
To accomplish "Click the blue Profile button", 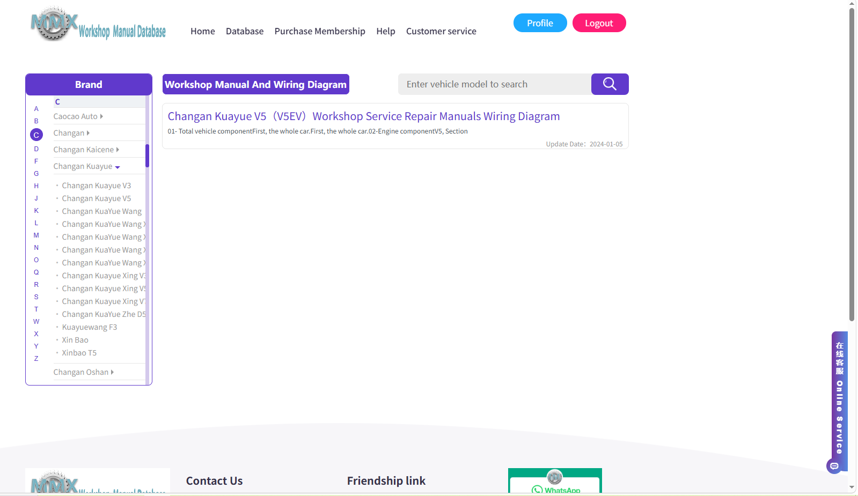I will (x=540, y=23).
